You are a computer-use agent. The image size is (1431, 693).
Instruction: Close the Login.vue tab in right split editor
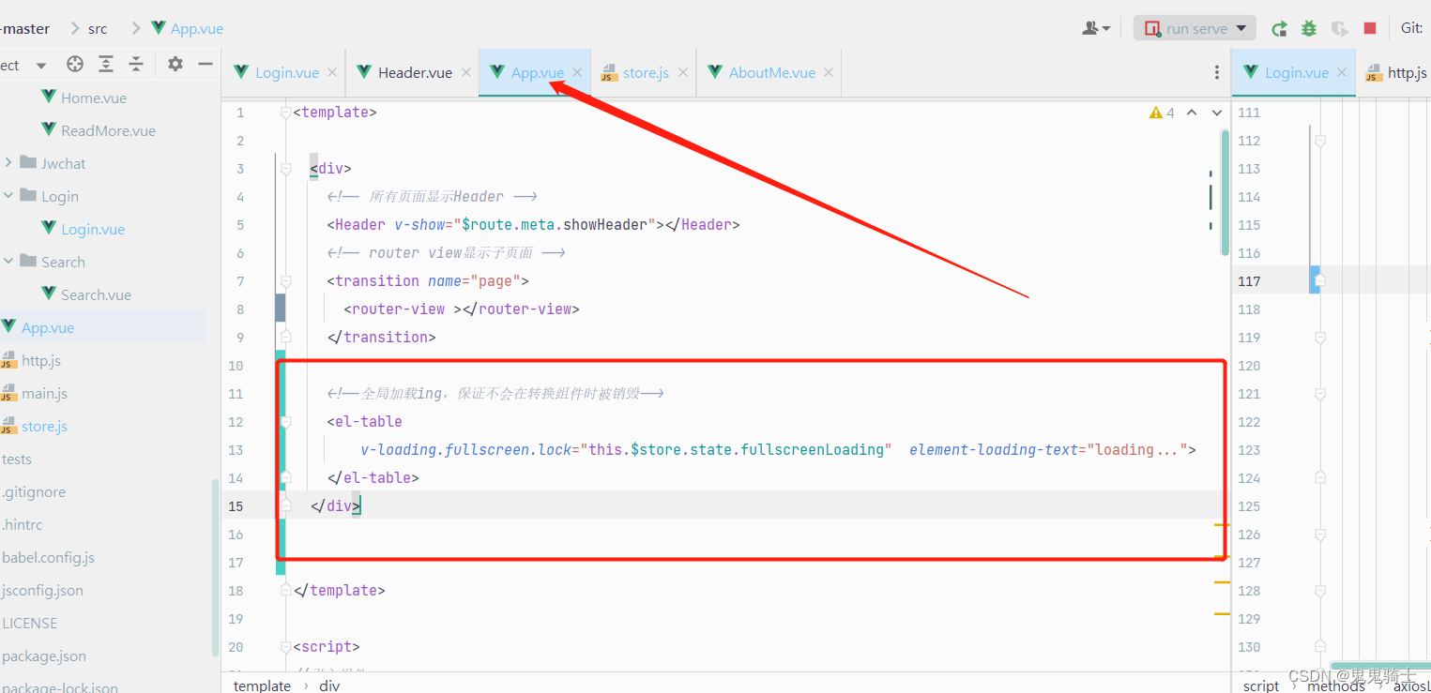coord(1342,72)
